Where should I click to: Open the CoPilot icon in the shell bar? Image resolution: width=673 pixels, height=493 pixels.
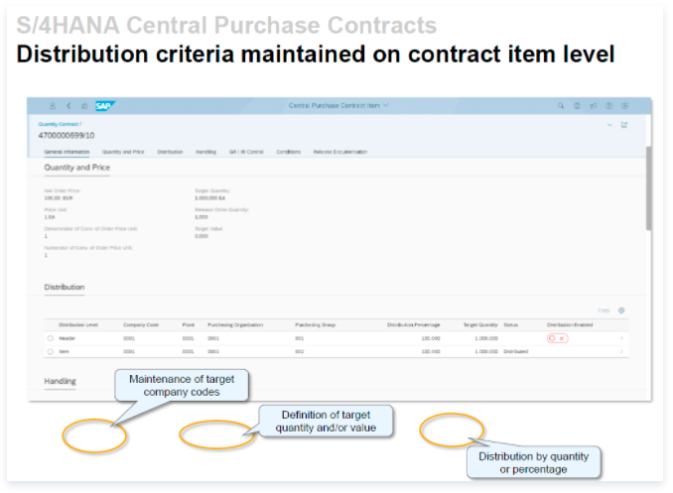point(577,105)
